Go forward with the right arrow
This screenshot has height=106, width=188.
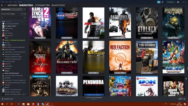(x=5, y=5)
